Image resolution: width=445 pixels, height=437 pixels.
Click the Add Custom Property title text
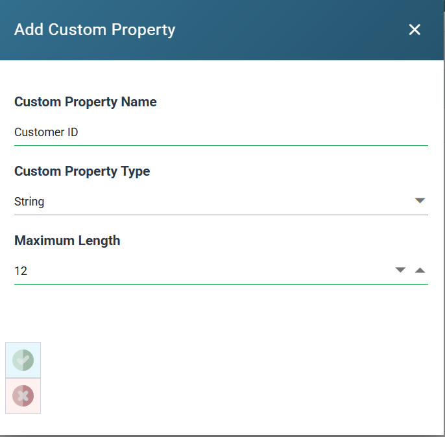coord(95,30)
